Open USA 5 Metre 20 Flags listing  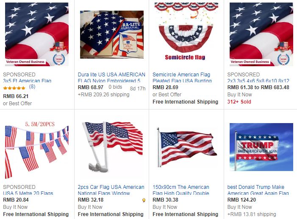(28, 193)
